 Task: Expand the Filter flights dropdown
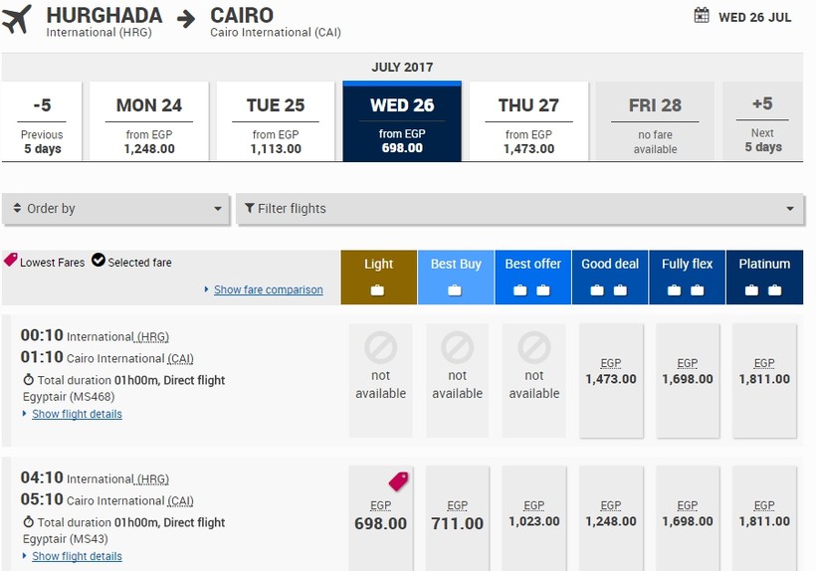[x=518, y=209]
